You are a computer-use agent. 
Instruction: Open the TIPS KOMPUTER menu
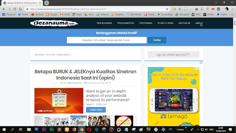tap(125, 23)
